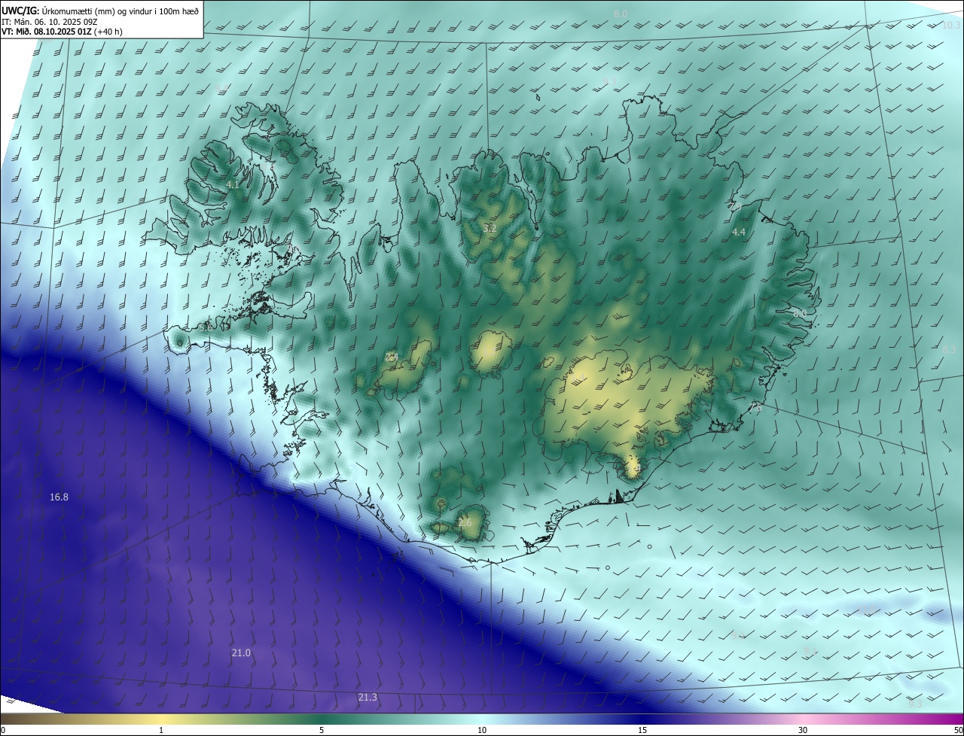Click the 5.6 value label
This screenshot has height=736, width=964.
pos(206,328)
